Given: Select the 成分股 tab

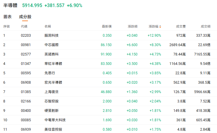Looking at the screenshot, I should click(x=25, y=17).
